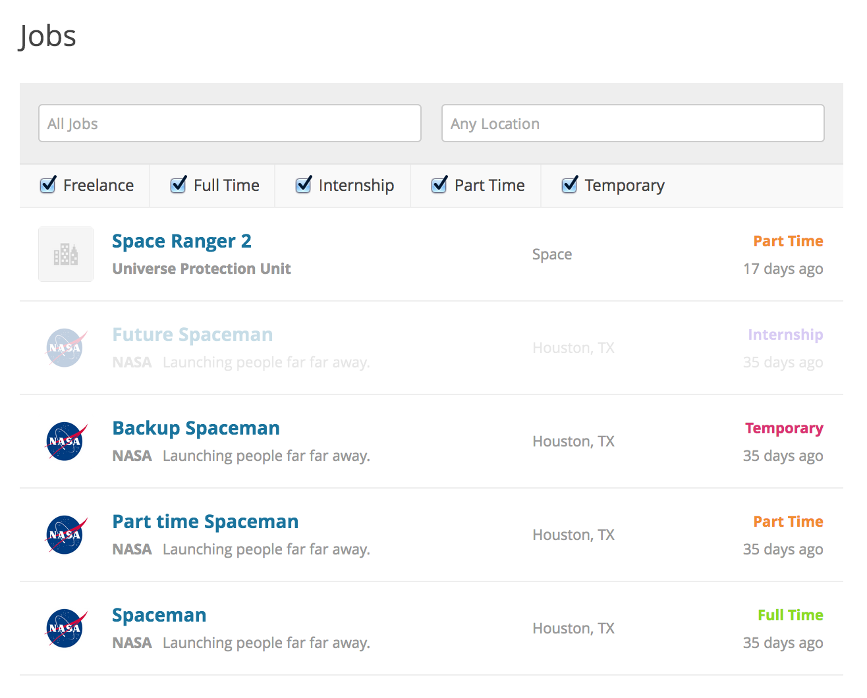This screenshot has height=698, width=867.
Task: Open the Backup Spaceman job posting
Action: (x=196, y=428)
